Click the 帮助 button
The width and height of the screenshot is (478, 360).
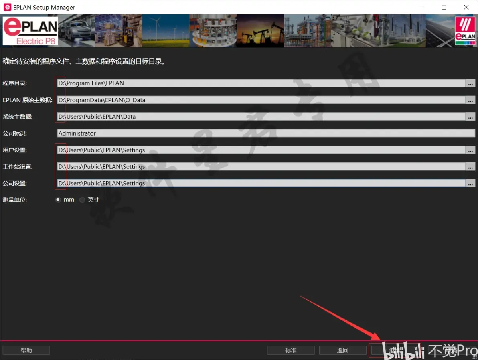point(26,350)
